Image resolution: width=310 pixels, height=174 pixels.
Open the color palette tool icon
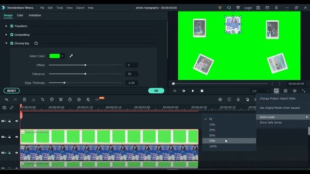coord(52,100)
